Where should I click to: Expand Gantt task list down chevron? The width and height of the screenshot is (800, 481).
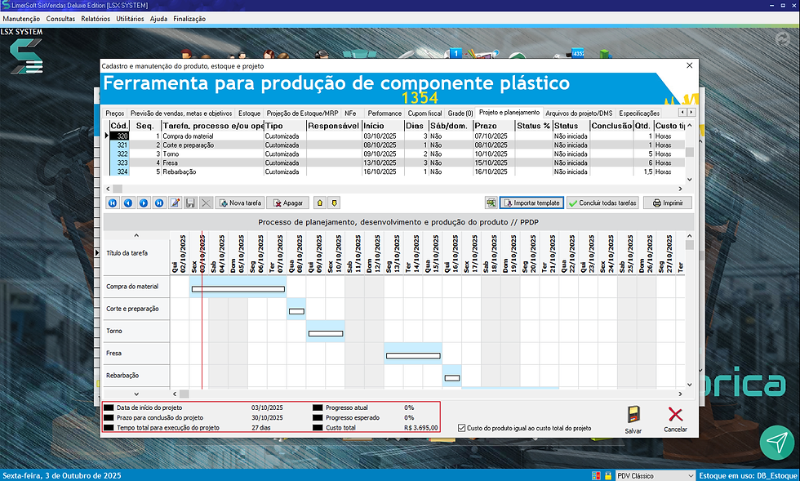pos(136,394)
